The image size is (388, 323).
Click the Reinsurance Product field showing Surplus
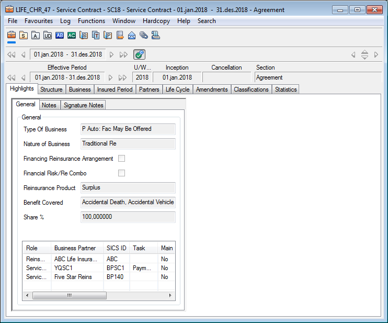(x=128, y=188)
